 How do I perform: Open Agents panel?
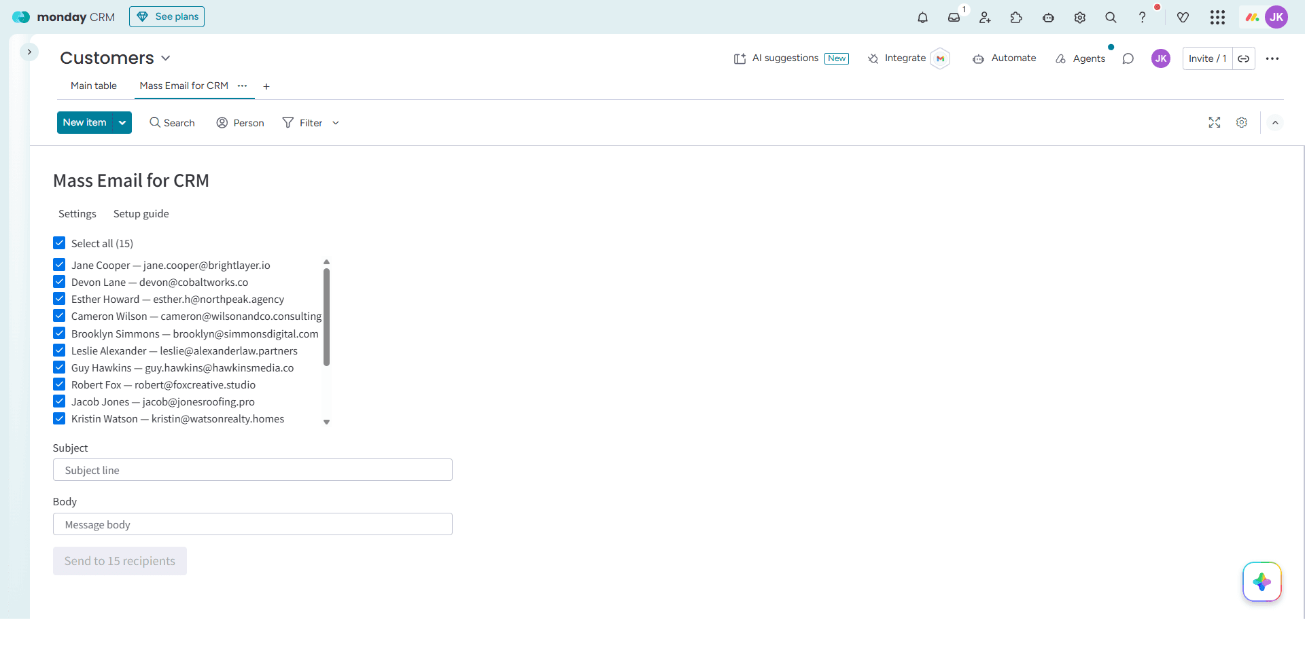[1080, 58]
